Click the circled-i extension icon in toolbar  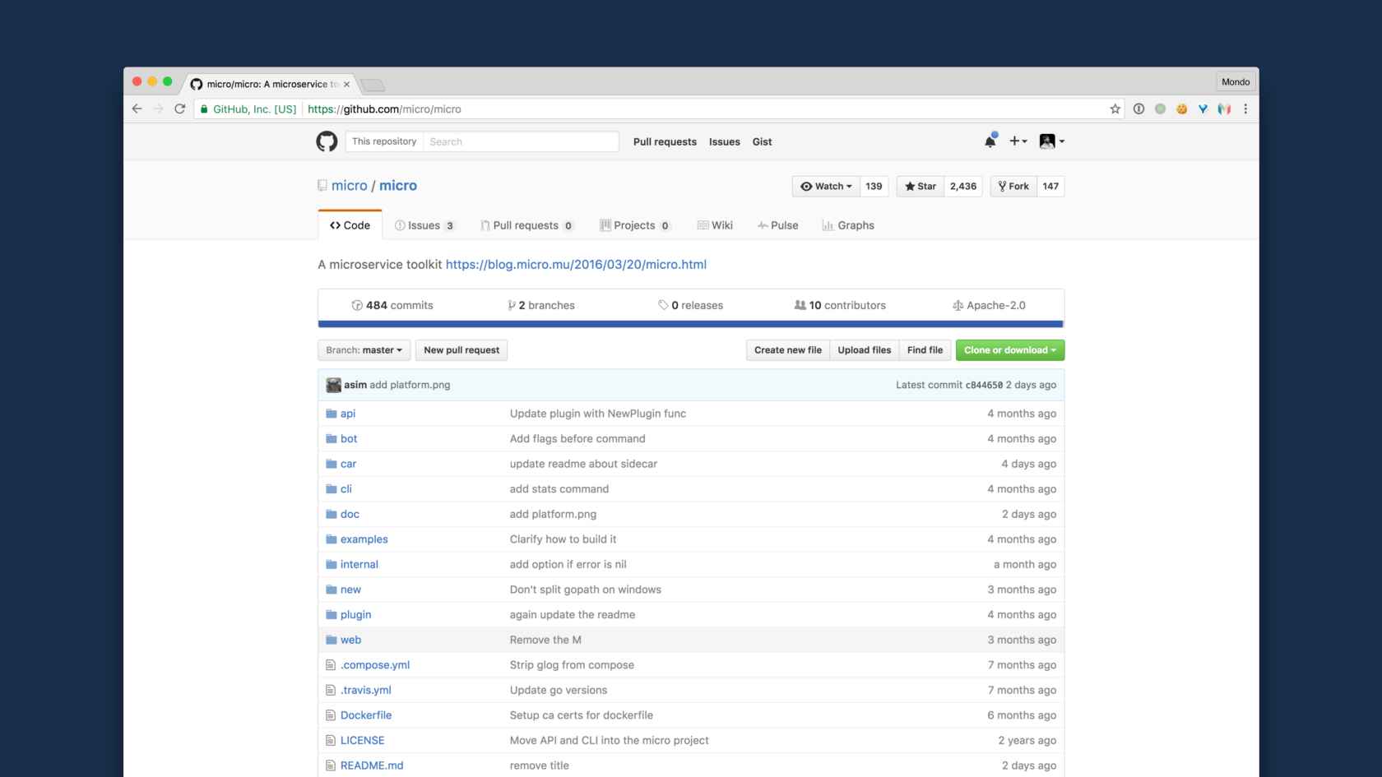pos(1139,109)
